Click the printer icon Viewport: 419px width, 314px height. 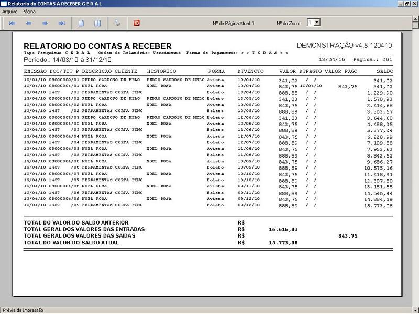pyautogui.click(x=117, y=23)
